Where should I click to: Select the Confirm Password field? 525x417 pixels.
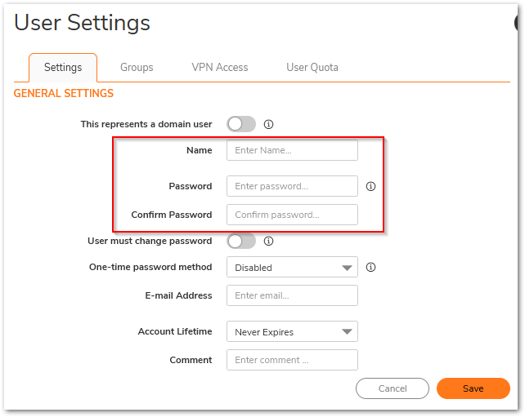(292, 215)
